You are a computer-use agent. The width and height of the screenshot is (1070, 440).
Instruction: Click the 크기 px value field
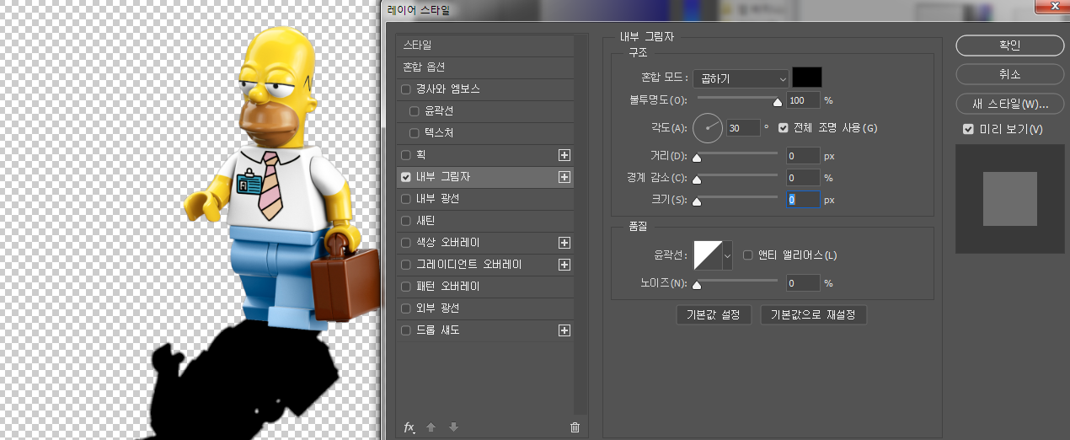[803, 200]
